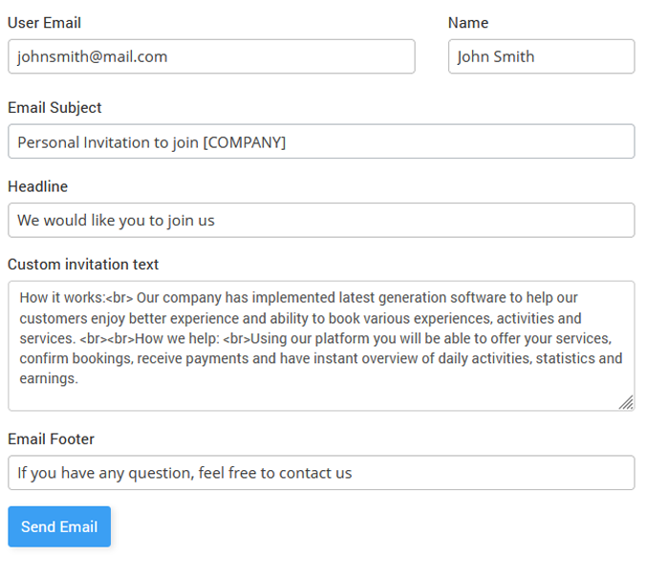The width and height of the screenshot is (669, 579).
Task: Click the "Email Subject" label
Action: pos(54,108)
